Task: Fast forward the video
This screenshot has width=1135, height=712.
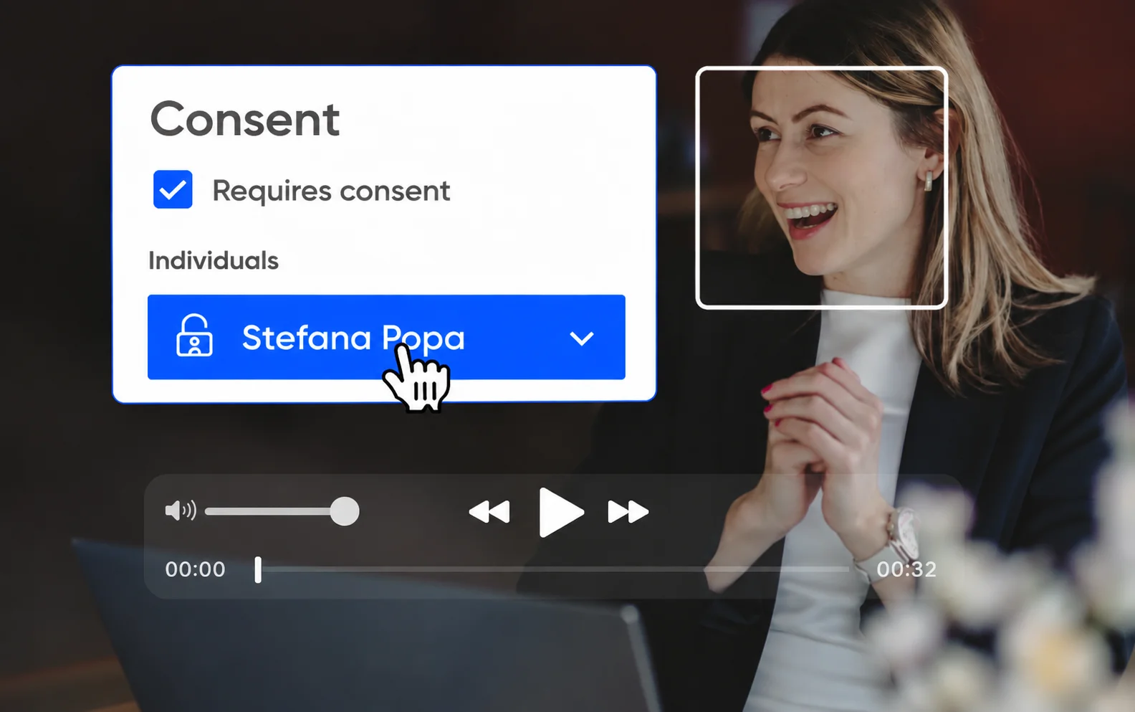Action: (x=628, y=512)
